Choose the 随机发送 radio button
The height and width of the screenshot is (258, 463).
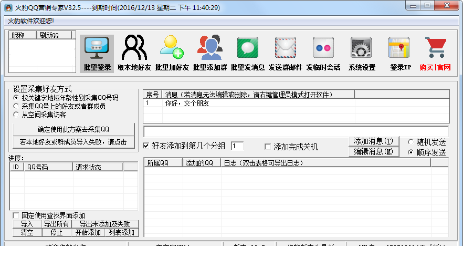point(411,142)
